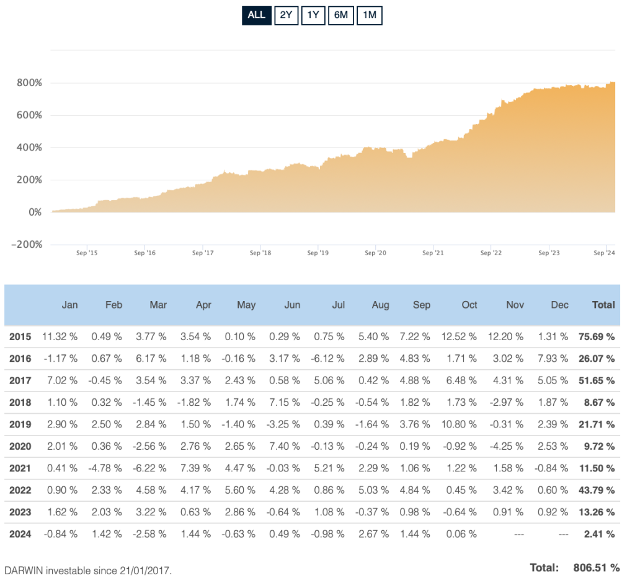Click the 43.79 % total for 2022

click(597, 490)
